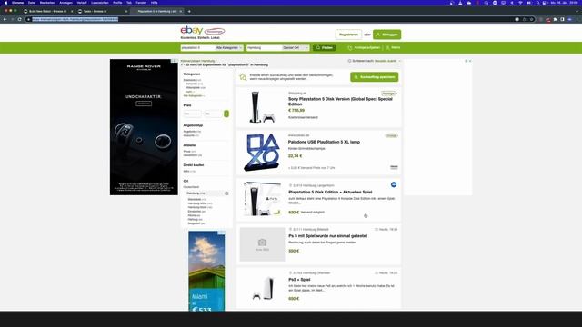Open the Lesezeichen menu
Image resolution: width=582 pixels, height=327 pixels.
click(100, 3)
